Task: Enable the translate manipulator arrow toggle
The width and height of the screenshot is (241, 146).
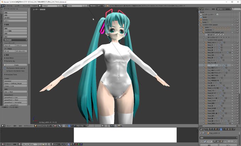Action: tap(69, 126)
